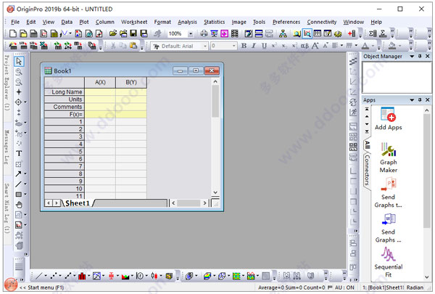This screenshot has width=435, height=294.
Task: Open the Statistics menu
Action: (214, 22)
